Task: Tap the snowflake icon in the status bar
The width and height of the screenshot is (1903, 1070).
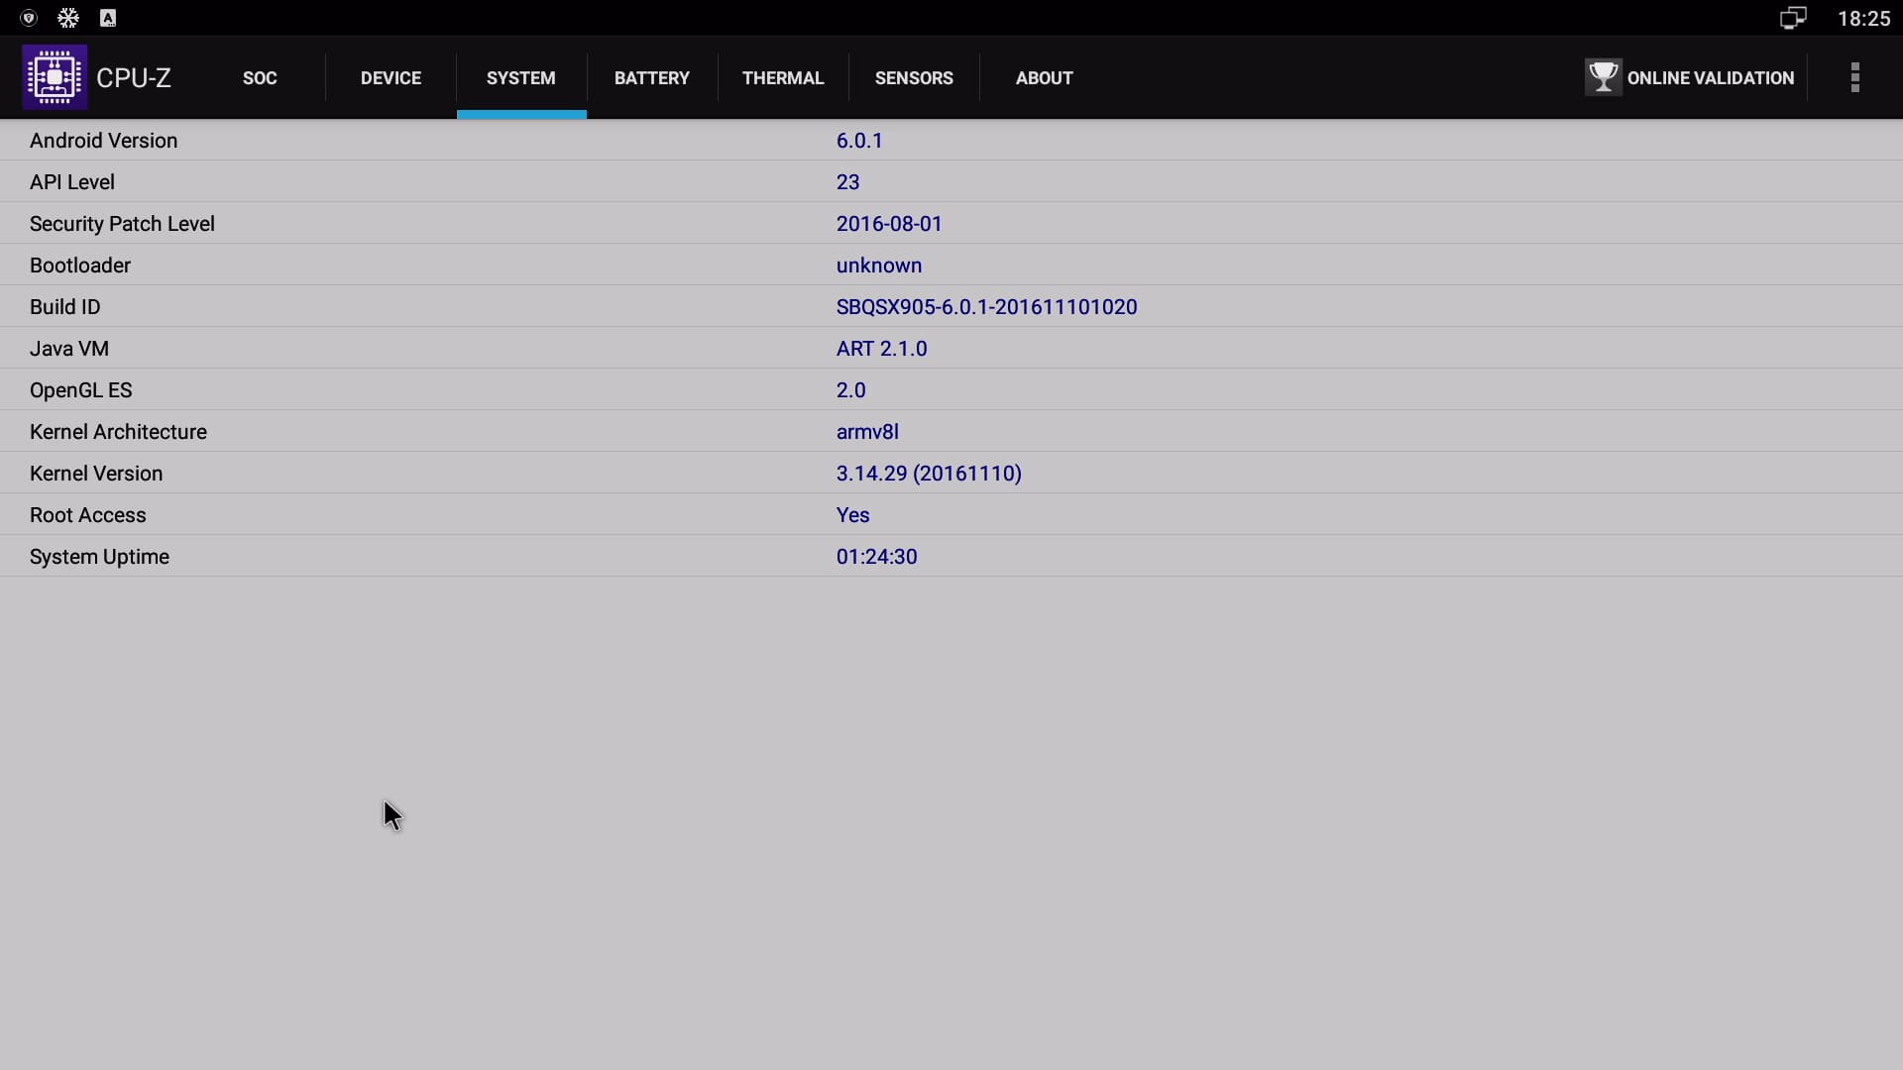Action: click(x=68, y=18)
